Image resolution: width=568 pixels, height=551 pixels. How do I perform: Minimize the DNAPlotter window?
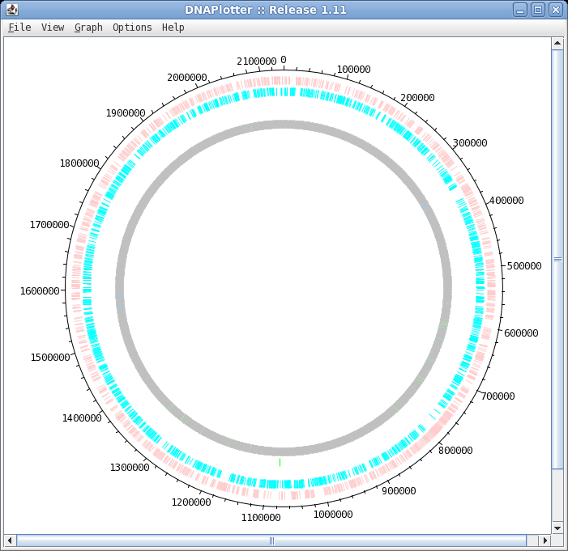[x=520, y=10]
